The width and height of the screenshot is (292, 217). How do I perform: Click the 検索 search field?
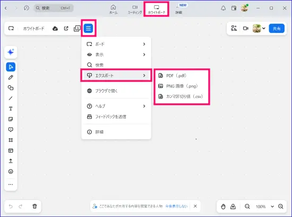pos(54,8)
